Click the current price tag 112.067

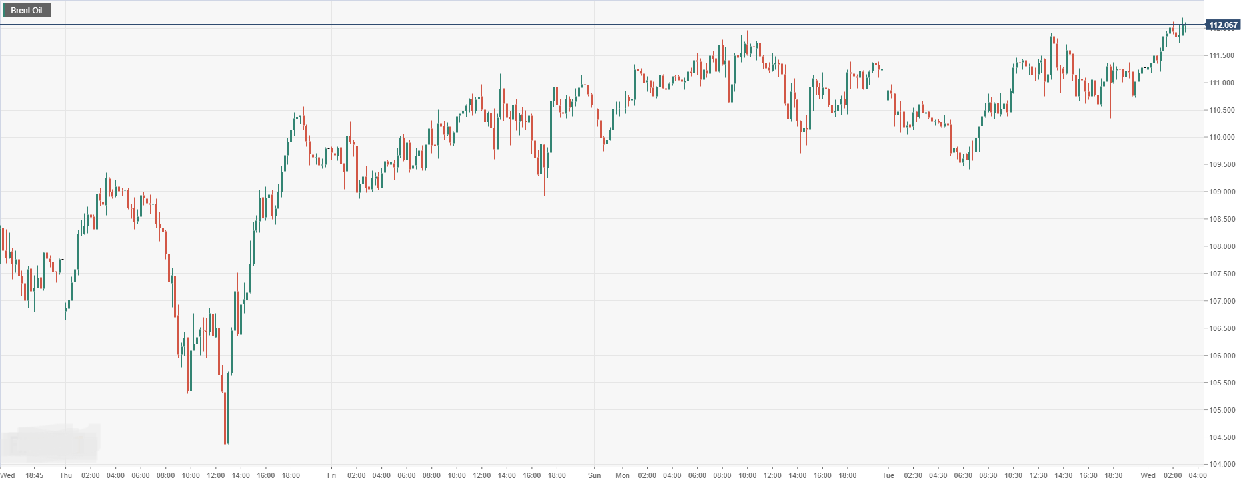tap(1223, 25)
